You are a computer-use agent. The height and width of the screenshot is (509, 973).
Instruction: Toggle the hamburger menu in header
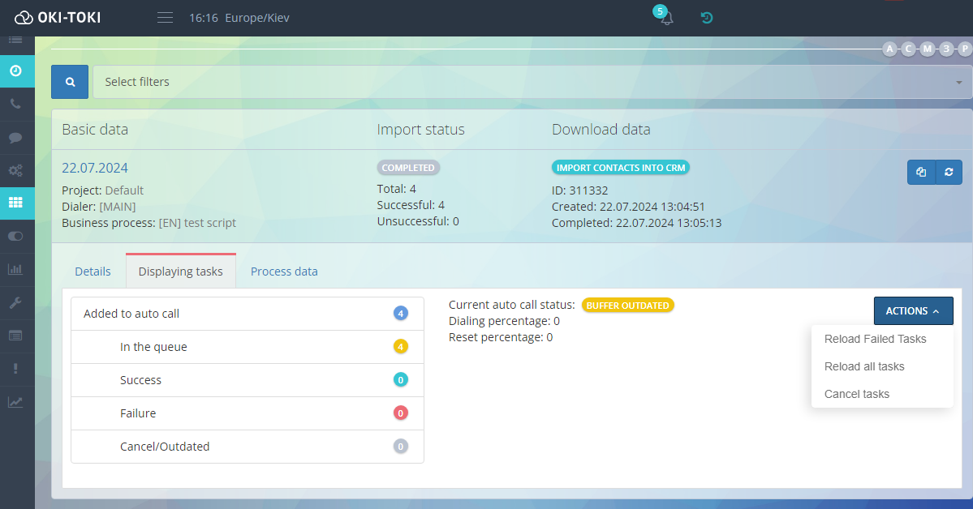point(165,18)
